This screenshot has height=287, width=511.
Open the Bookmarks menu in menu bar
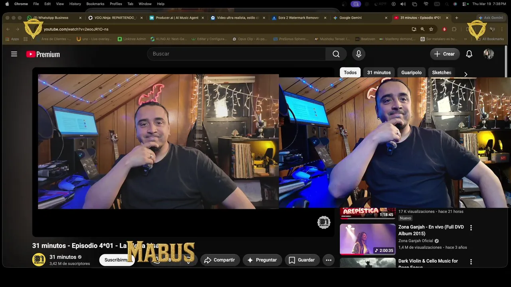point(95,4)
